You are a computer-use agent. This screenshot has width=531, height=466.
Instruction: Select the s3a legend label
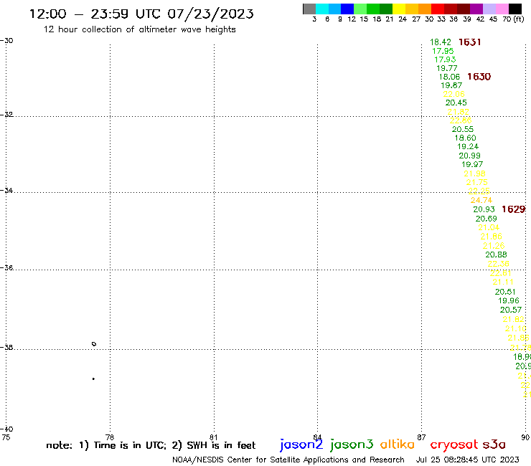[x=494, y=444]
